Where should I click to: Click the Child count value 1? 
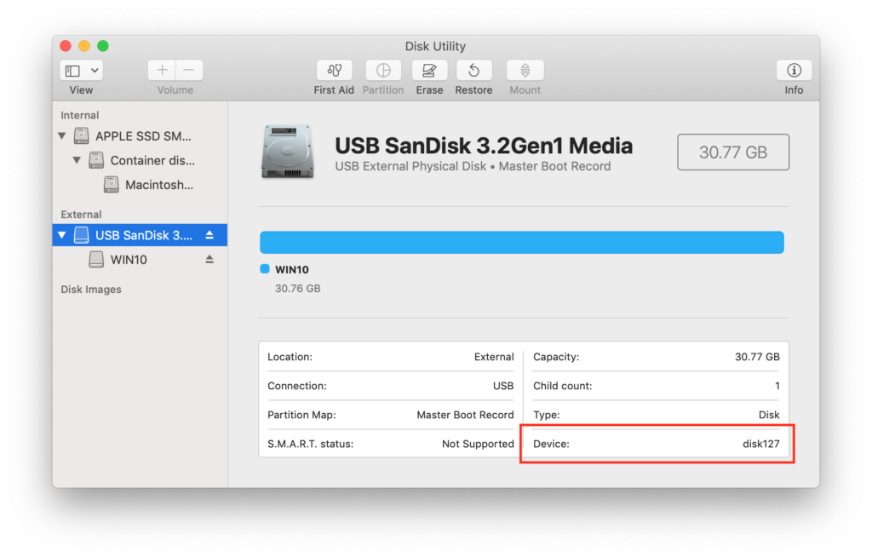coord(777,386)
